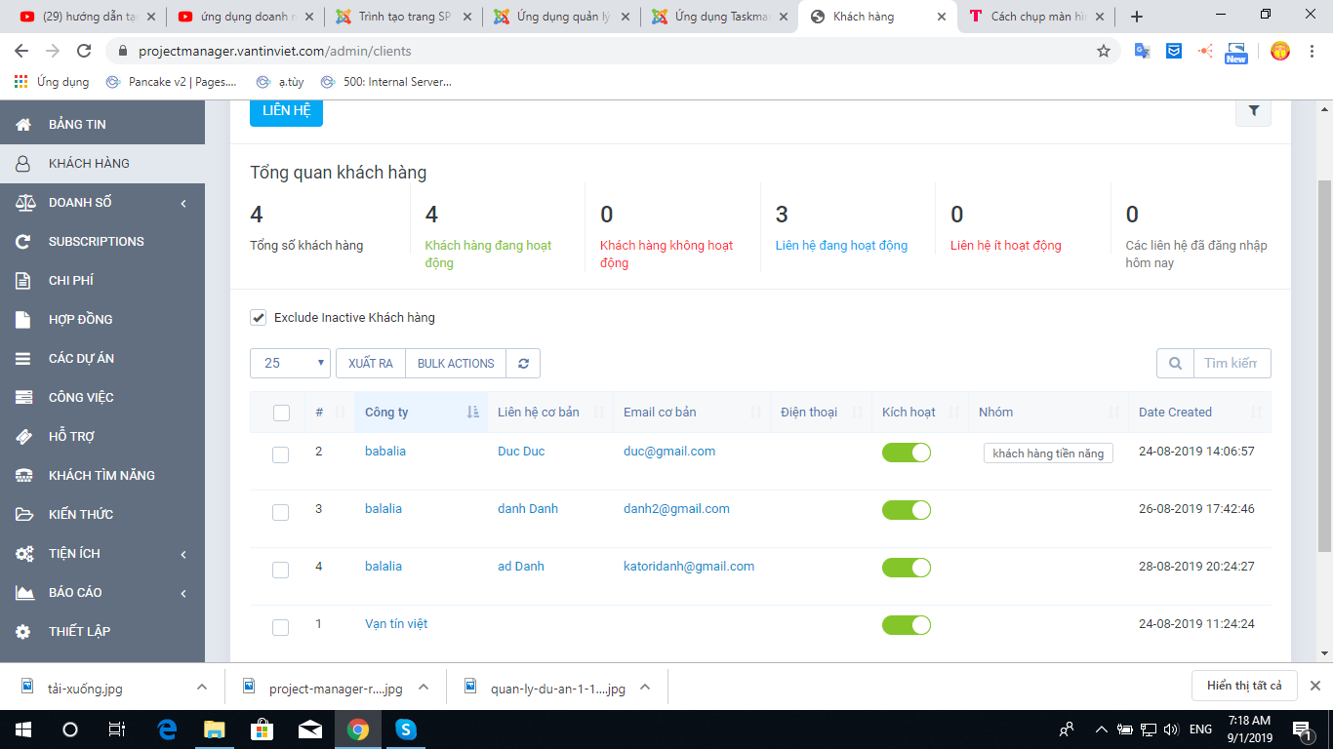Open the Windows Start menu
Viewport: 1333px width, 749px height.
pyautogui.click(x=23, y=729)
